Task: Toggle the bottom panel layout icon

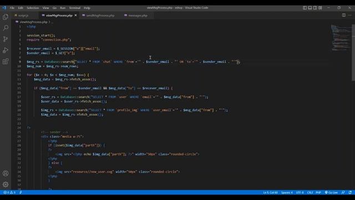Action: [x=310, y=8]
